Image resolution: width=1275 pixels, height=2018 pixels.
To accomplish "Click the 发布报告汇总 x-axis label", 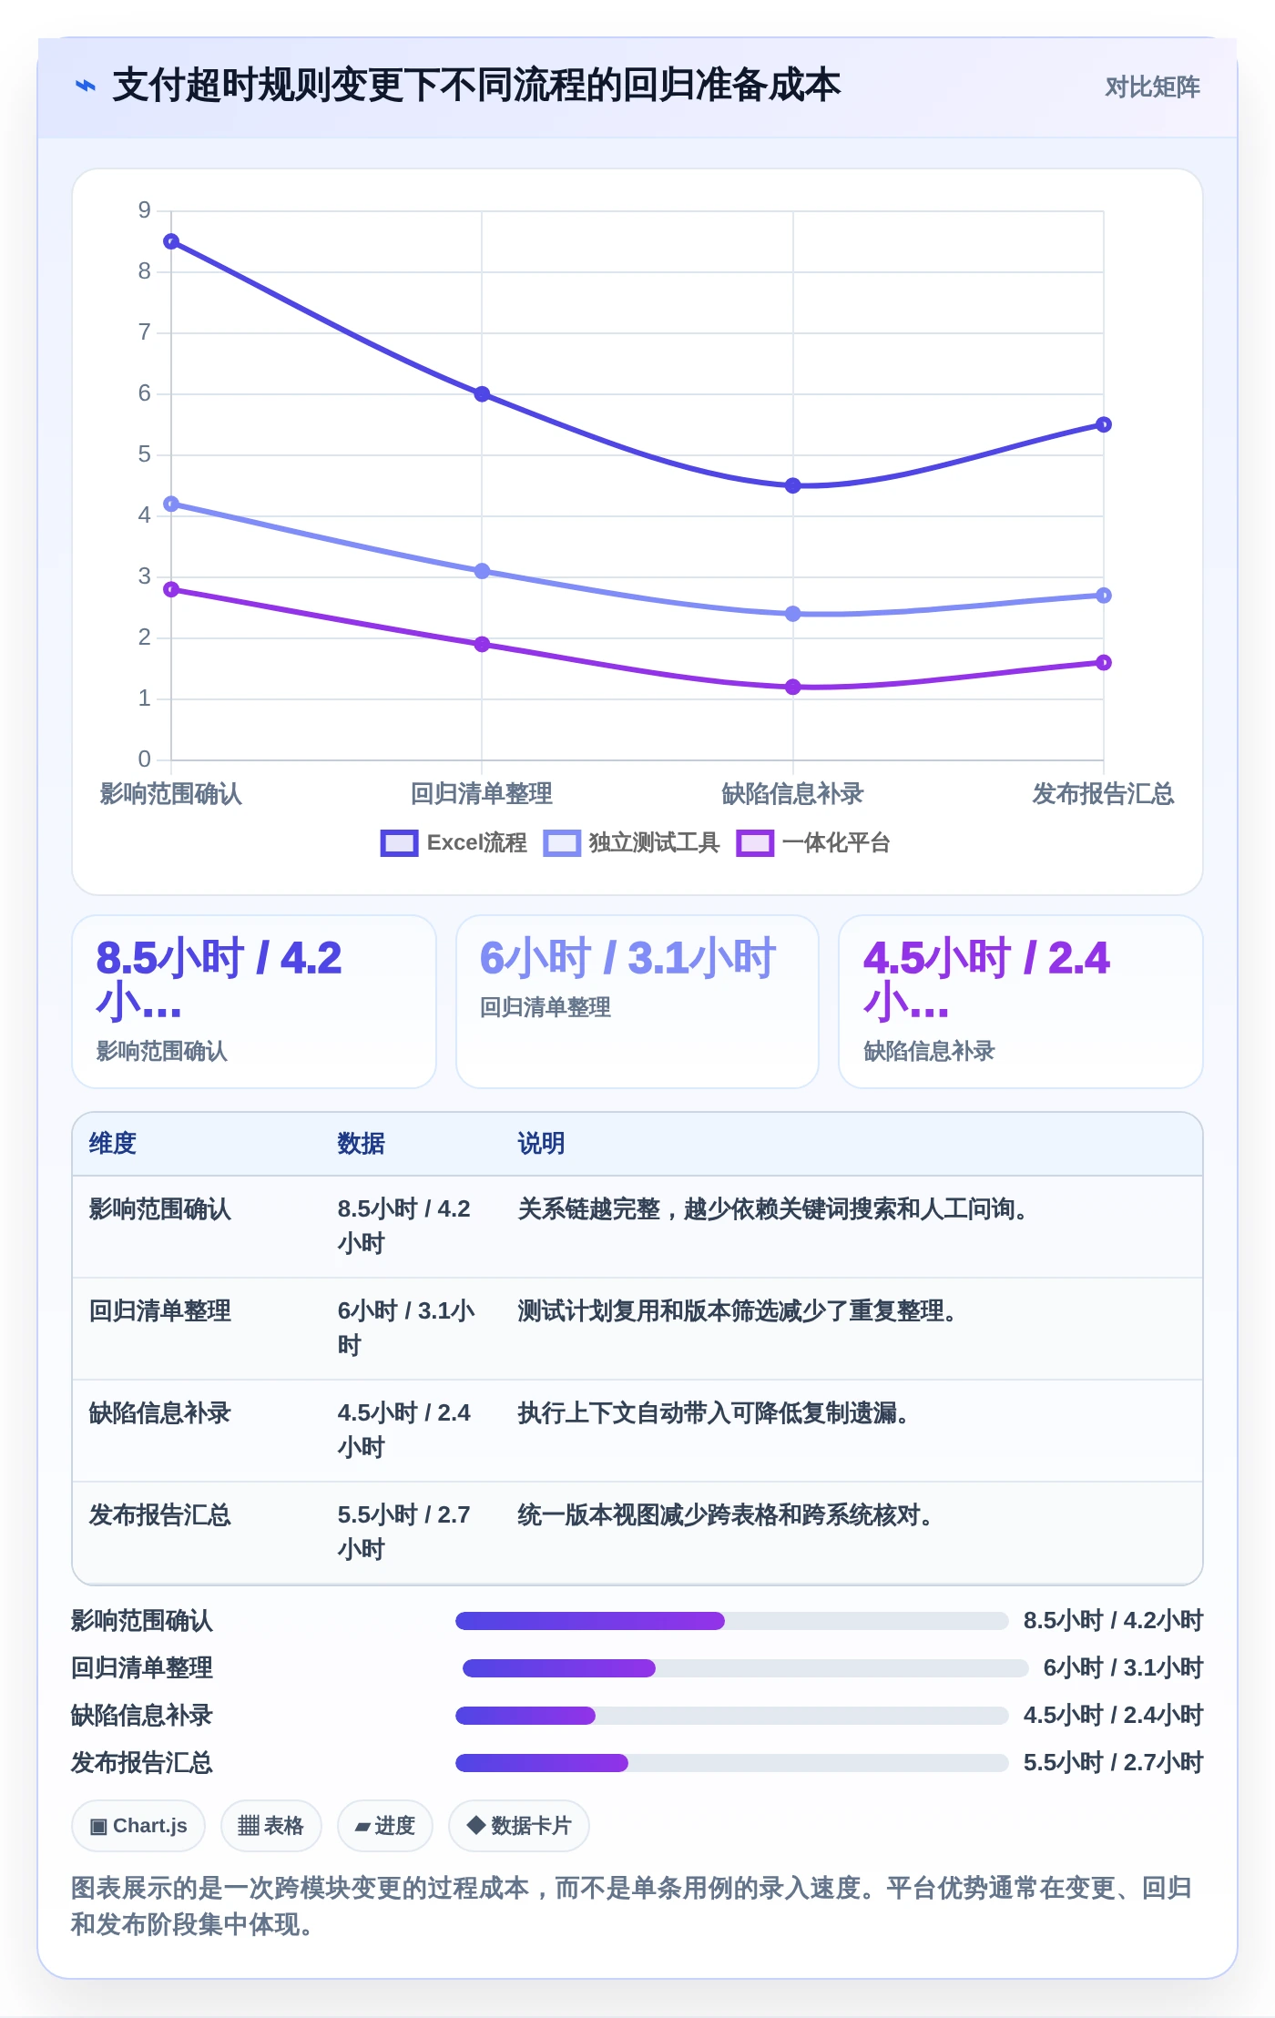I will pos(1104,794).
